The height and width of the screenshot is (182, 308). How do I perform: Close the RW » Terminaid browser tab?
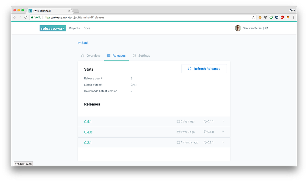[x=69, y=11]
